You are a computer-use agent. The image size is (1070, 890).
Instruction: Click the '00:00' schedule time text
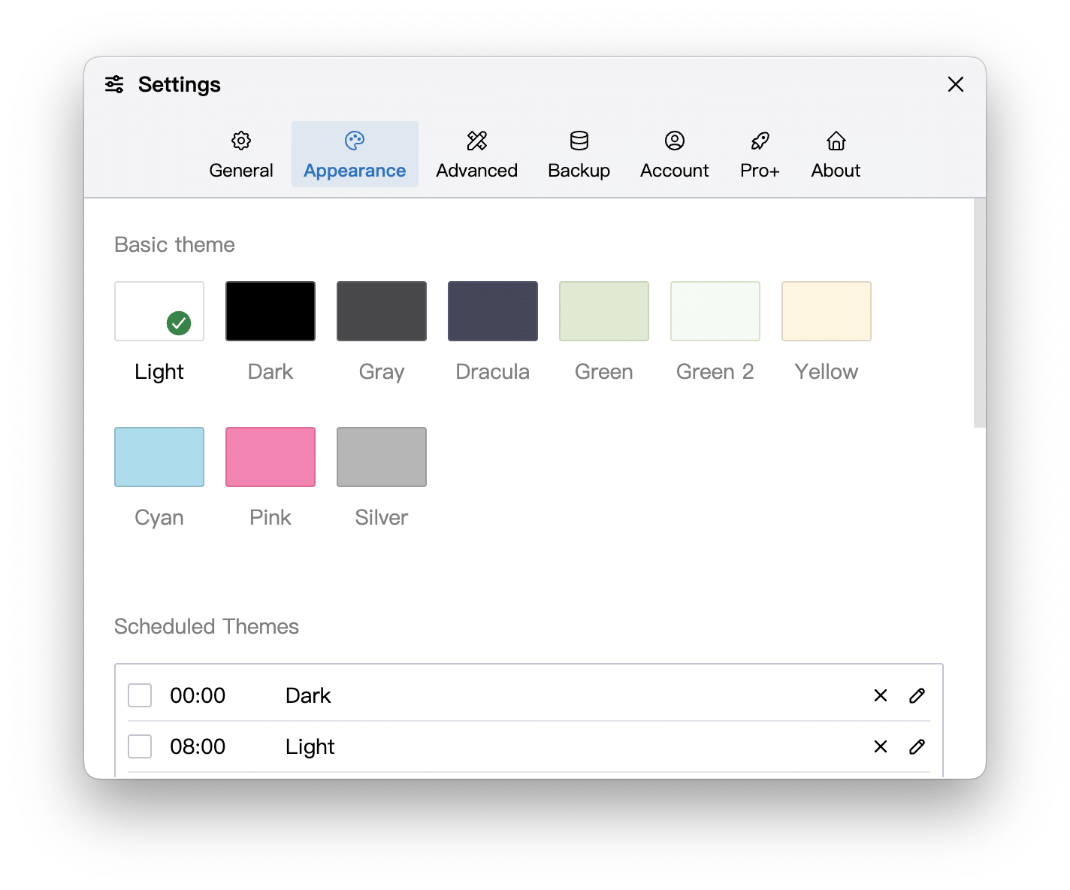(198, 695)
